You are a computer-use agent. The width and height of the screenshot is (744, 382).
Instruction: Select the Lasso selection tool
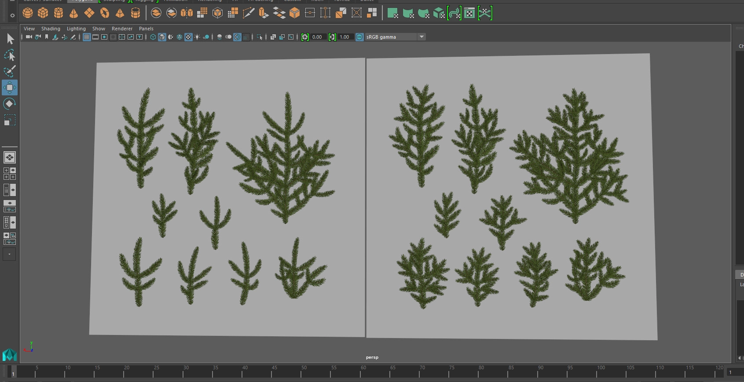coord(10,55)
